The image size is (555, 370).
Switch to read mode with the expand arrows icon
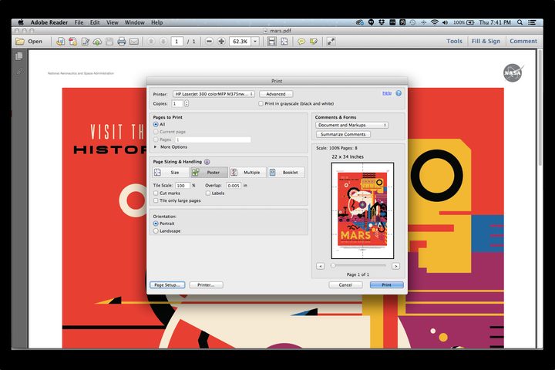331,42
